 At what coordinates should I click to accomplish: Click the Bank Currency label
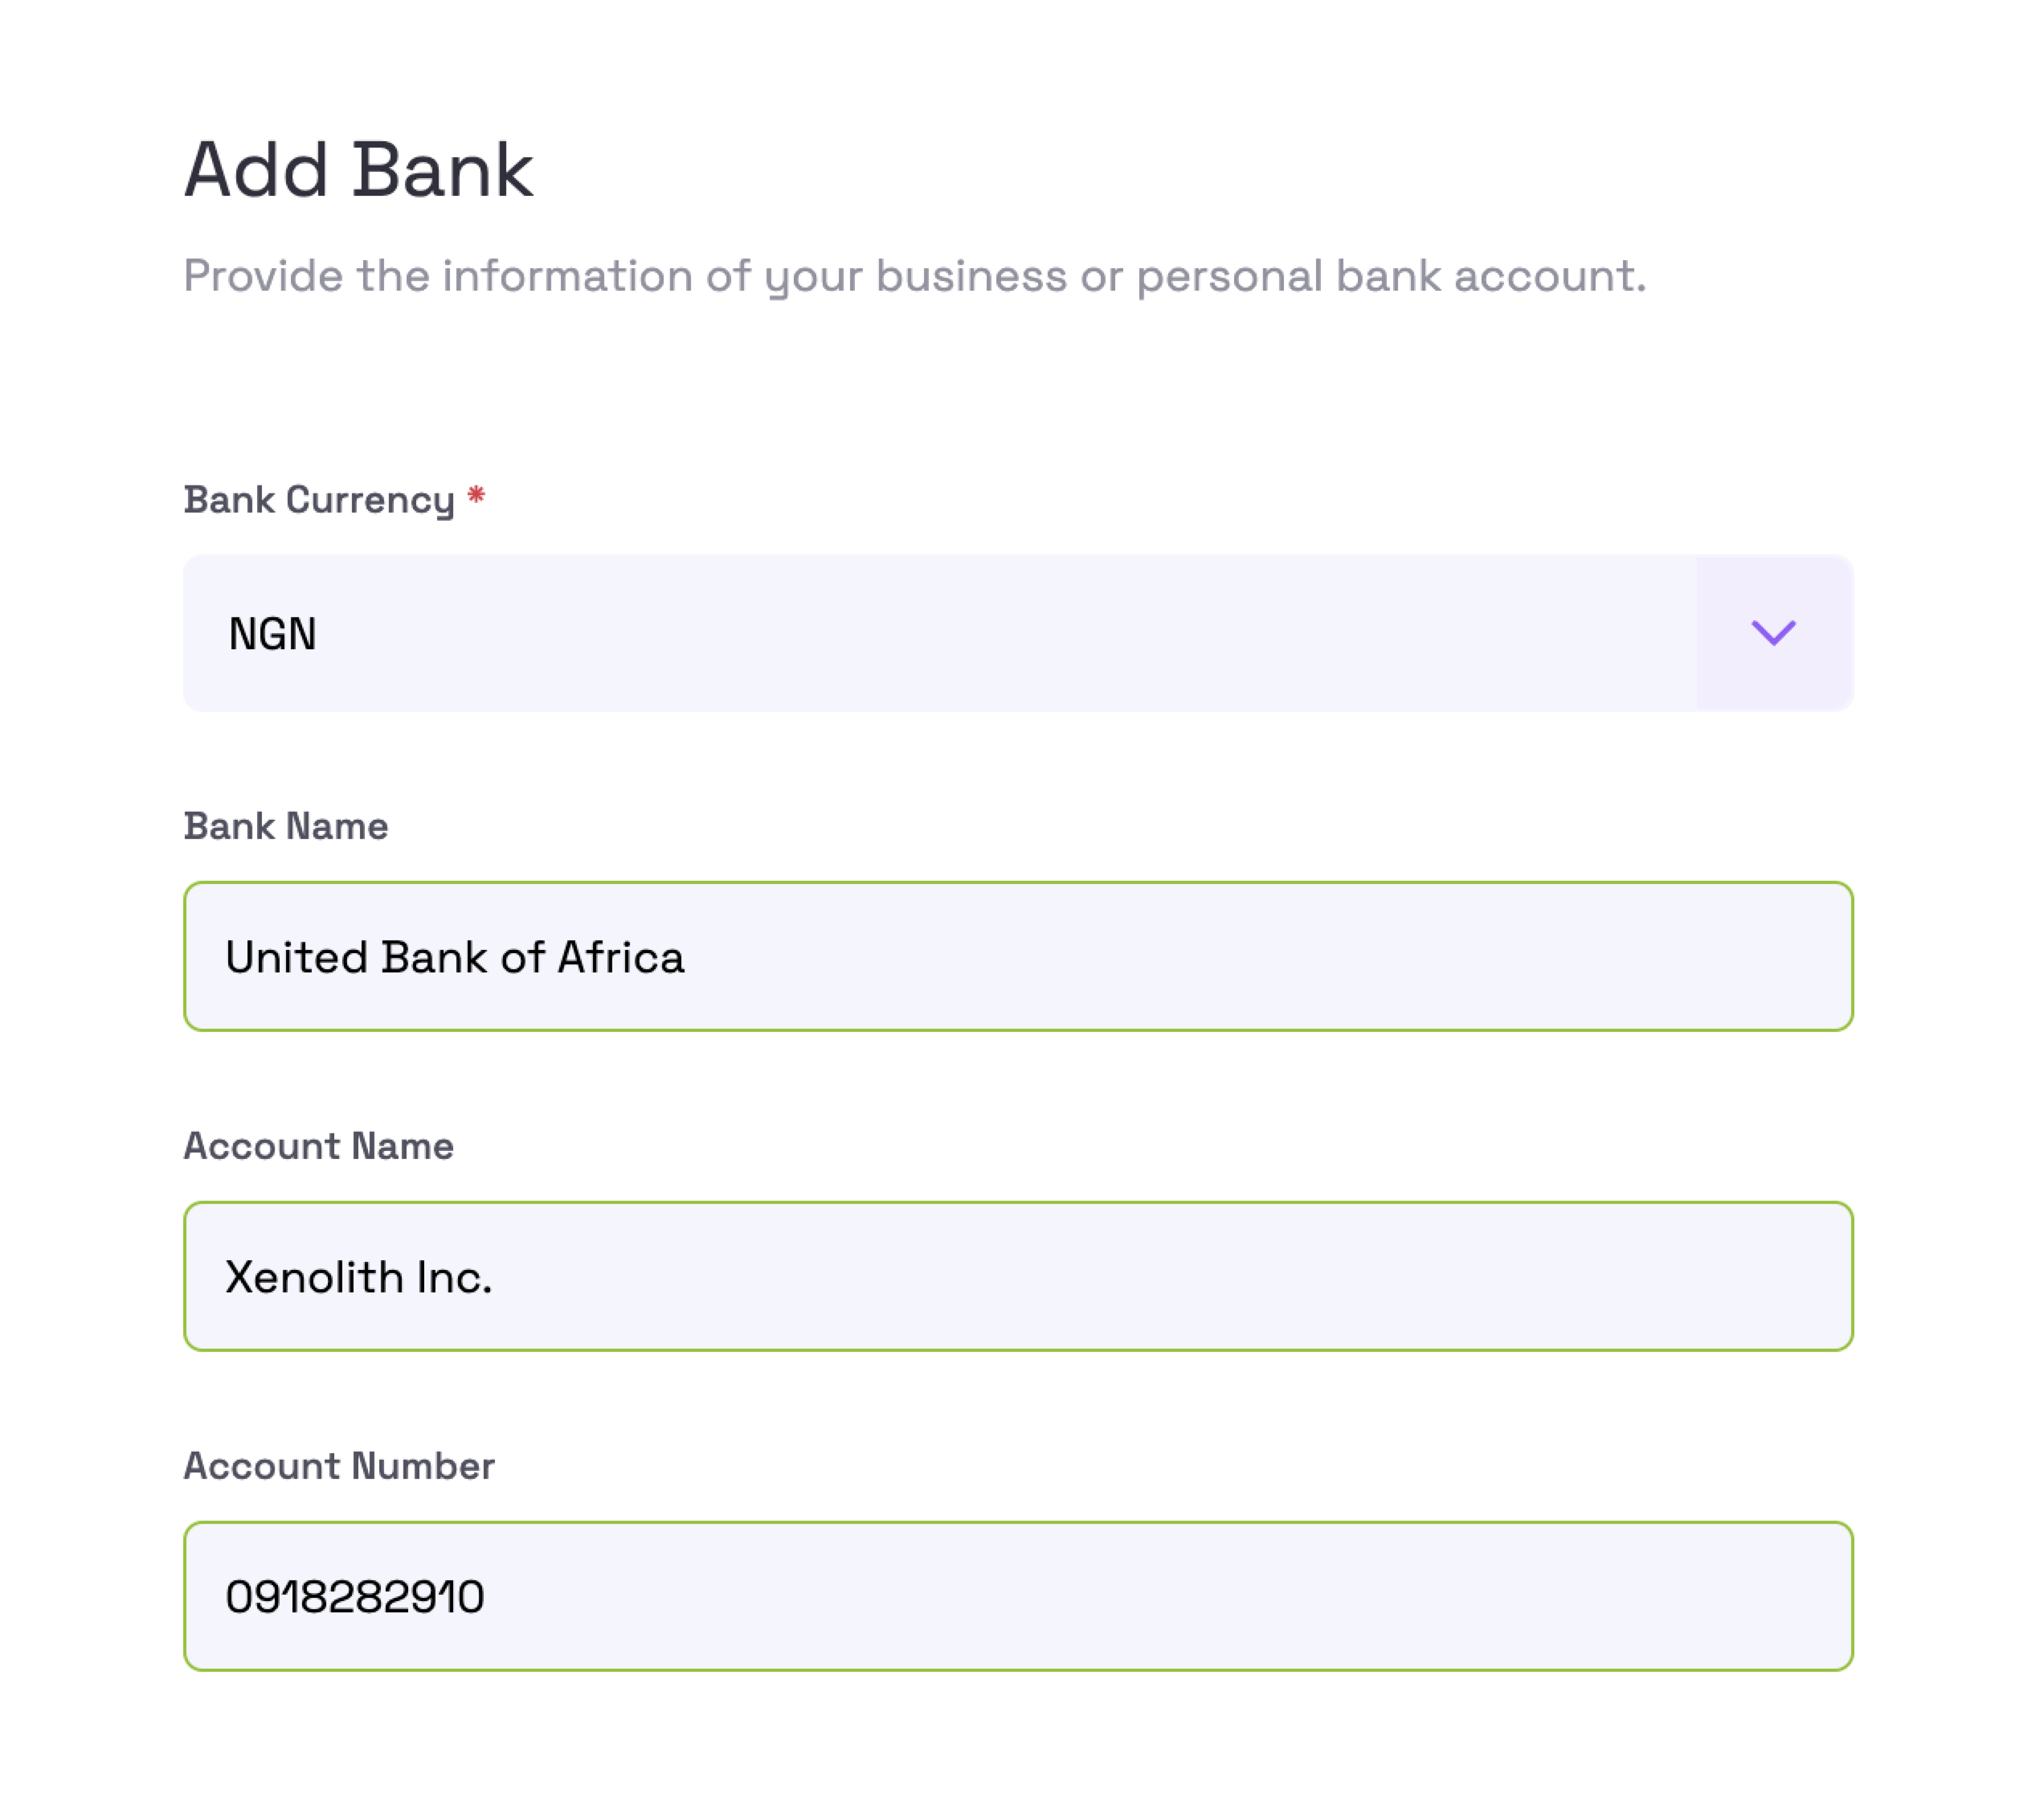(x=319, y=499)
